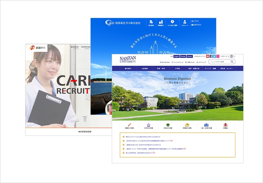Click the pen icon for 受験生の皆様
Viewport: 263px width, 183px height.
click(x=129, y=125)
